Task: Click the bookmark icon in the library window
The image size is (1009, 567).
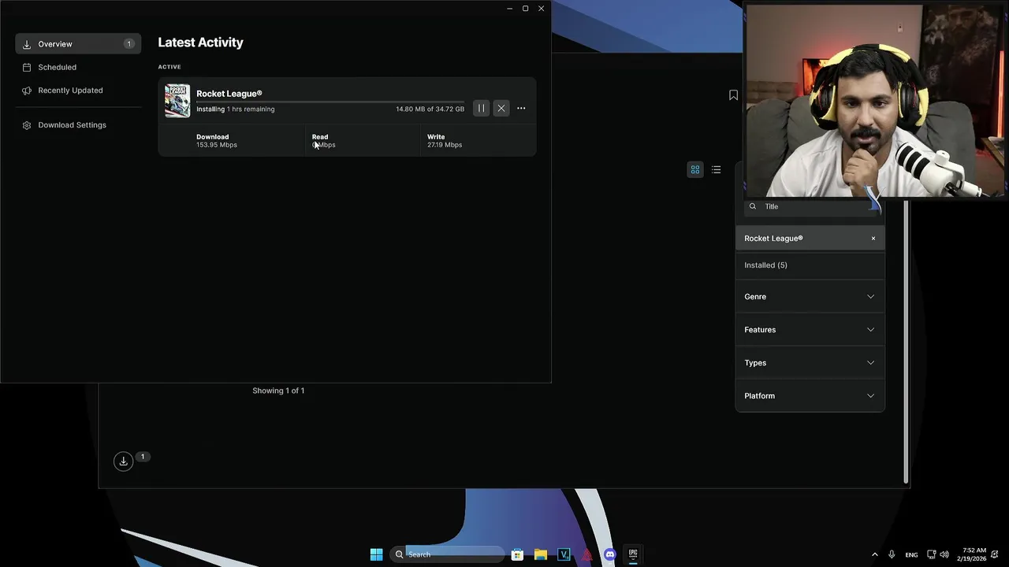Action: coord(733,95)
